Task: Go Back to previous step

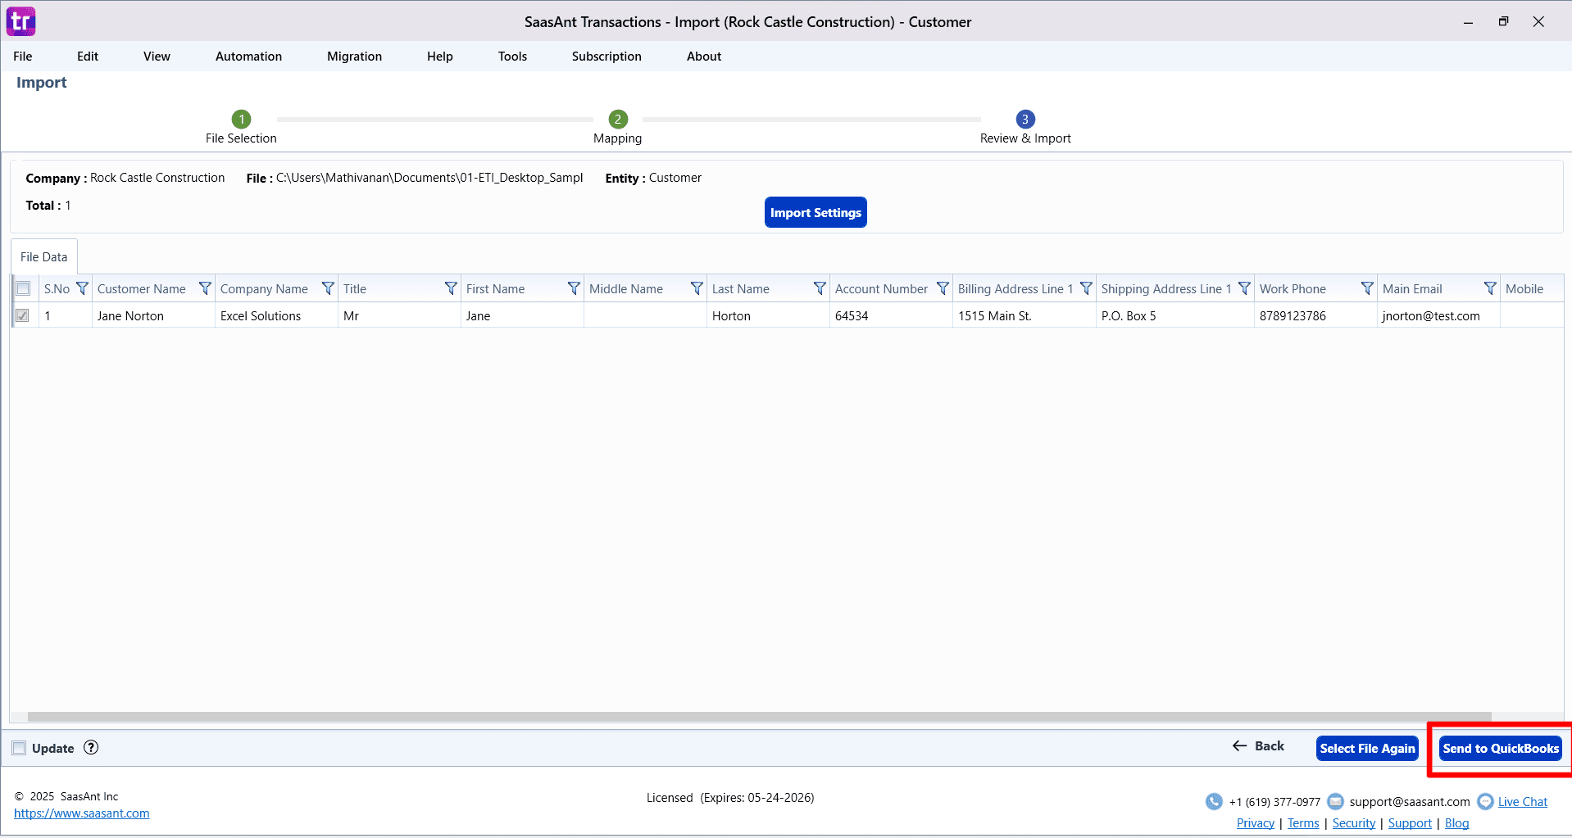Action: tap(1258, 745)
